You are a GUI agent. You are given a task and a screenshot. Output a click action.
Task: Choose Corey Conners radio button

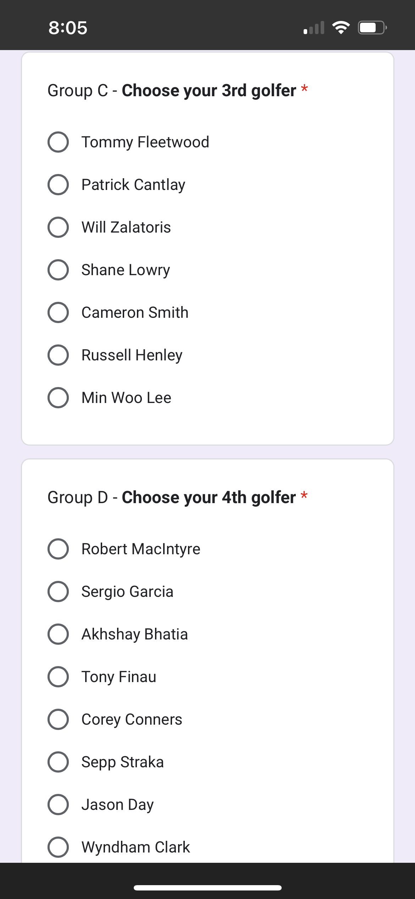tap(58, 719)
